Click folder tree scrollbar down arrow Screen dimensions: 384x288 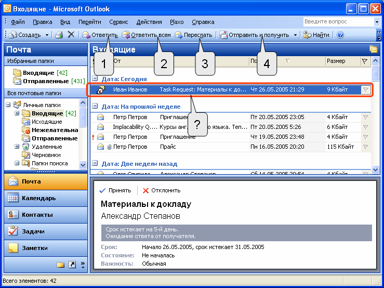83,165
